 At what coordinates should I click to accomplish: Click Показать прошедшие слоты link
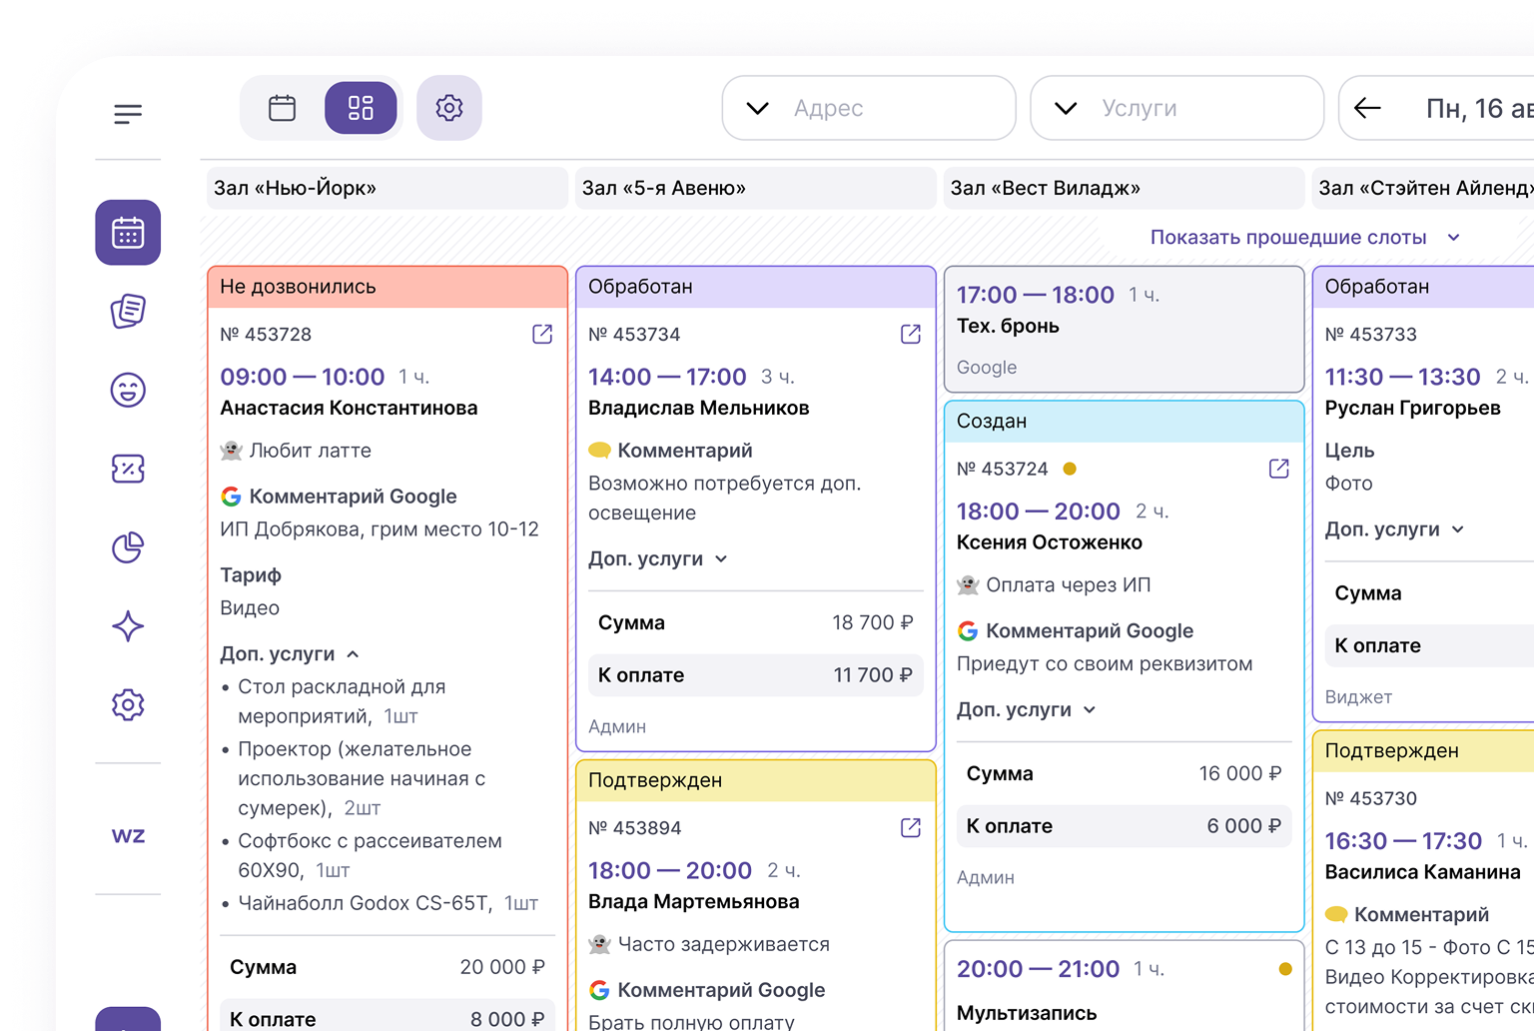[1288, 238]
